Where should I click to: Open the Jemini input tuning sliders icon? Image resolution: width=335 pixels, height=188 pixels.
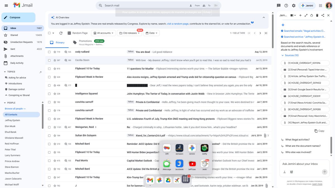click(292, 172)
